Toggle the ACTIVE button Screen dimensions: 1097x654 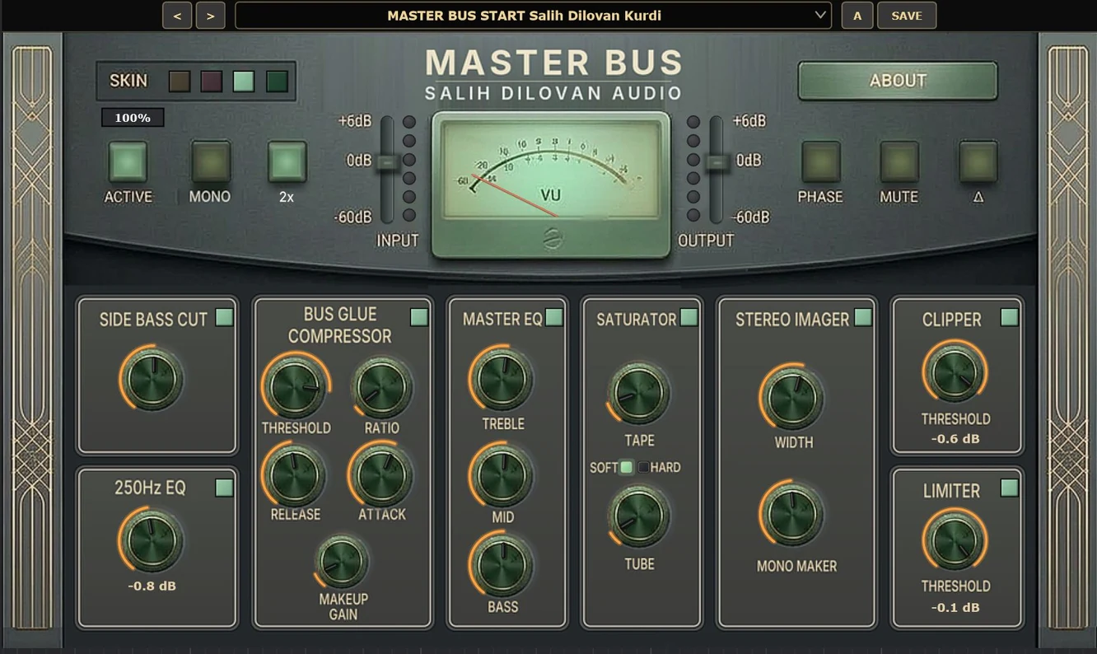coord(128,161)
